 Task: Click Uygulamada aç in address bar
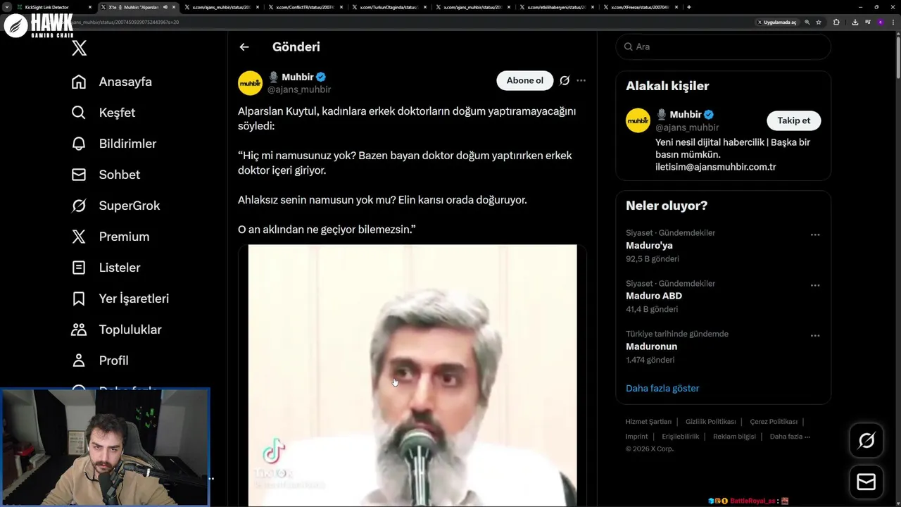point(776,22)
